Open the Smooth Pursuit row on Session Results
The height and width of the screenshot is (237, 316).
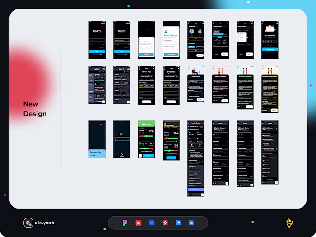click(195, 167)
